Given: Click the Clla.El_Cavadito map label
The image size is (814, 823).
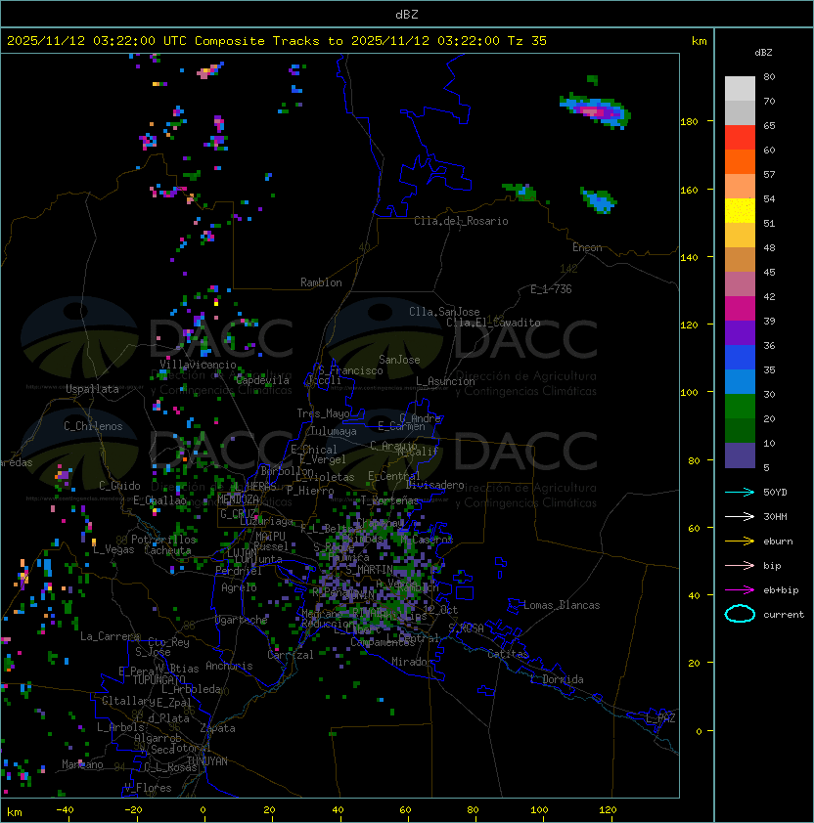Looking at the screenshot, I should point(493,323).
